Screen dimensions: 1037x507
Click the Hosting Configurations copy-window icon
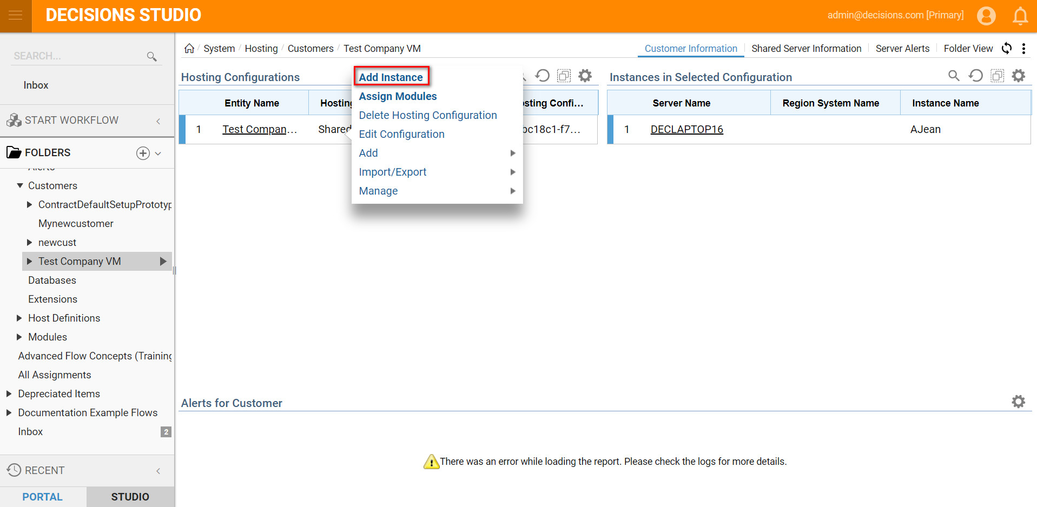click(564, 76)
